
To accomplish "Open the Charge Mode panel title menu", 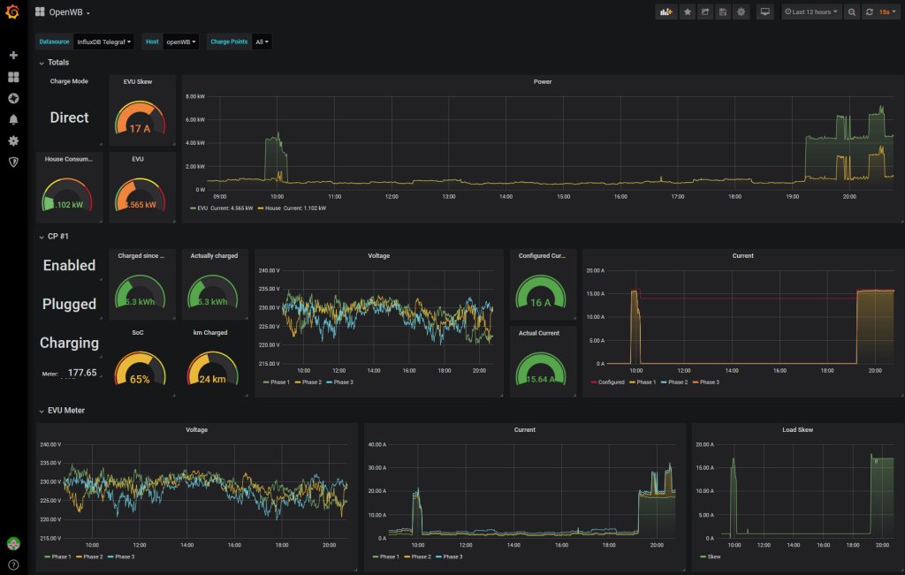I will (69, 81).
